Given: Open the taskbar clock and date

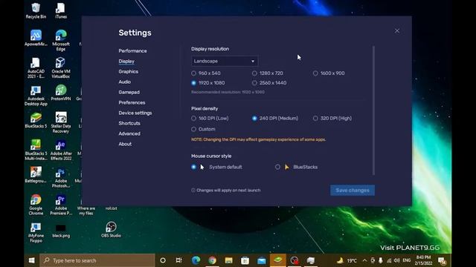Looking at the screenshot, I should pyautogui.click(x=423, y=260).
